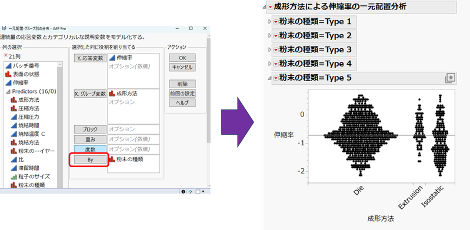Expand the 粉末の種類=Type 3 section
The height and width of the screenshot is (230, 470).
(x=269, y=49)
